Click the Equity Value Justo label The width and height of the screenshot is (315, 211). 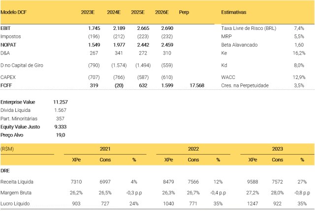click(x=20, y=126)
